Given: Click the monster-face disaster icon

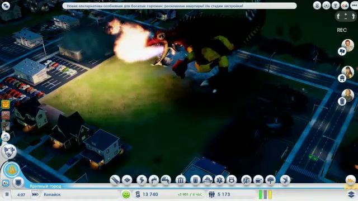Looking at the screenshot, I should point(6,183).
